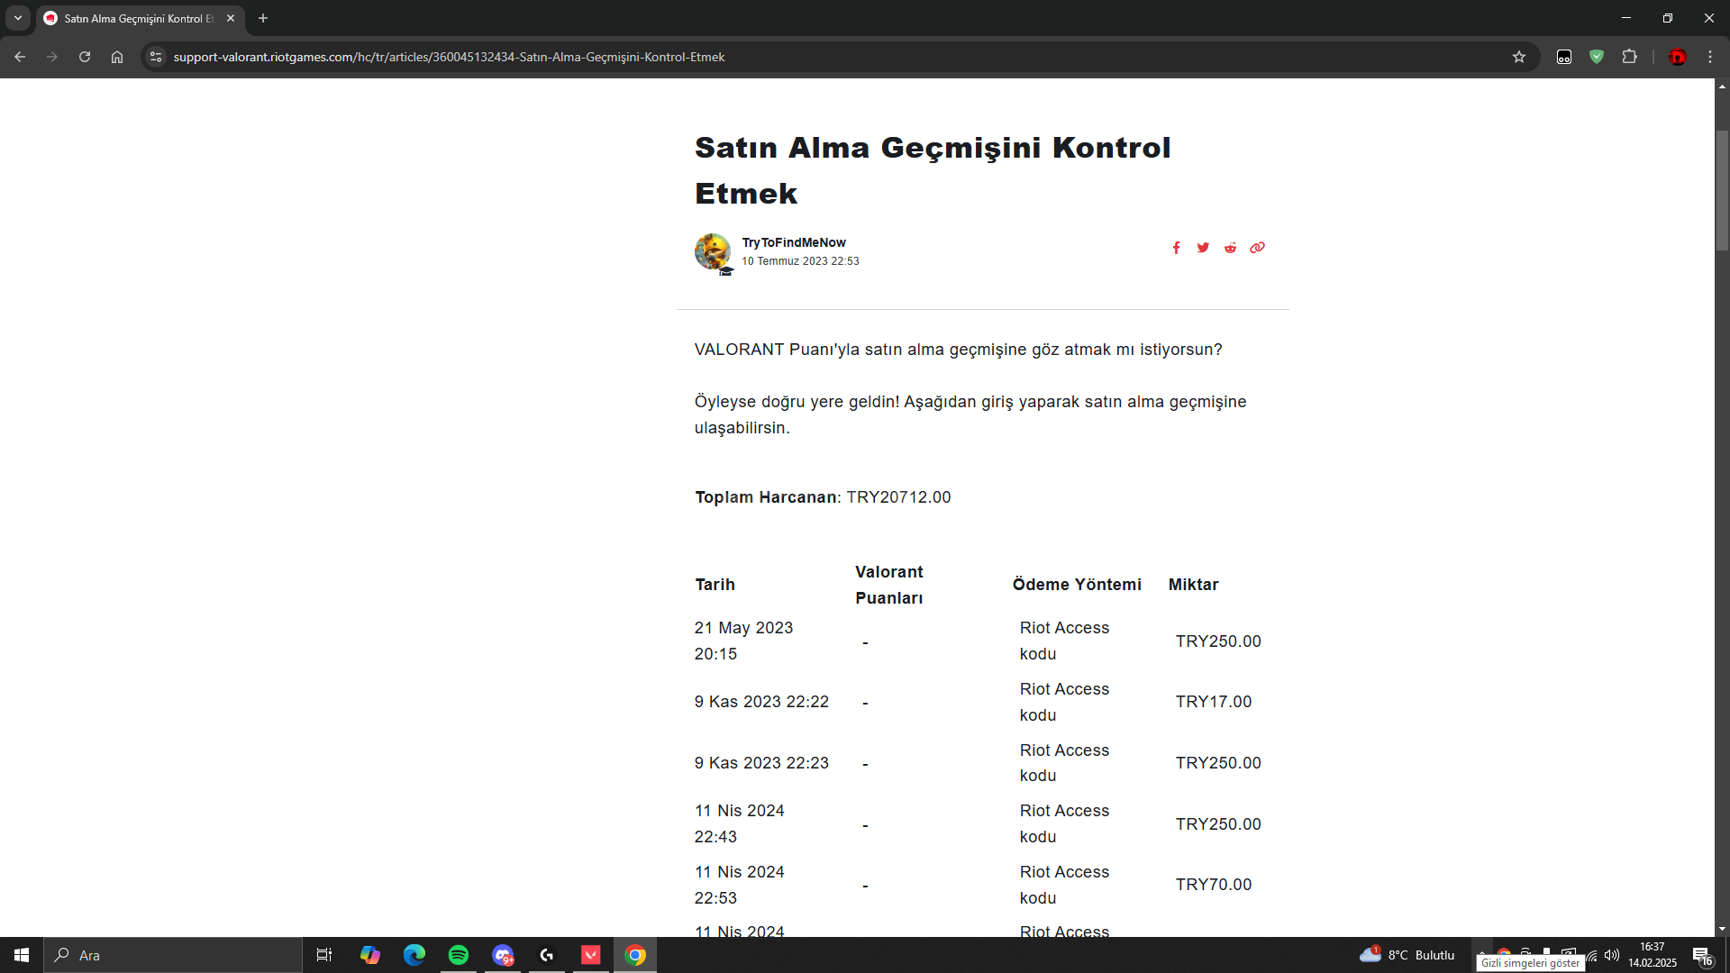Open the browser home page
Image resolution: width=1730 pixels, height=973 pixels.
[x=117, y=57]
